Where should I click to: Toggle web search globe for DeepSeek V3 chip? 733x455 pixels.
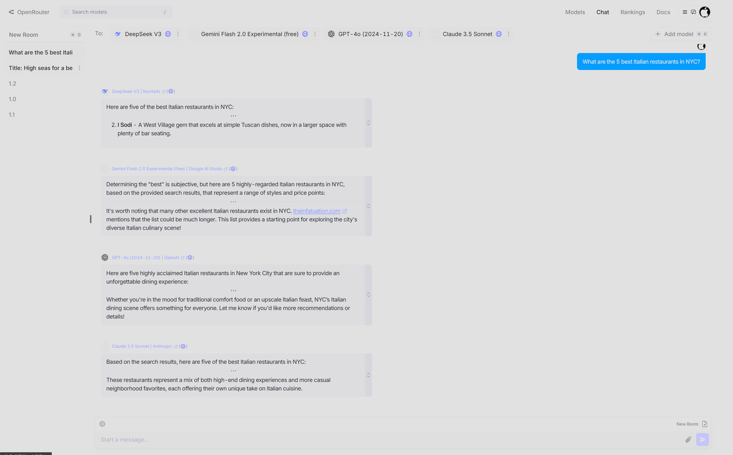pyautogui.click(x=168, y=34)
